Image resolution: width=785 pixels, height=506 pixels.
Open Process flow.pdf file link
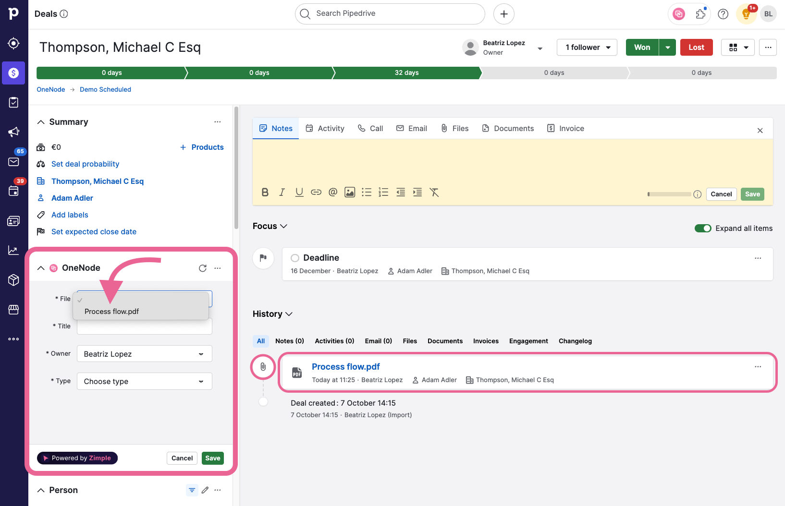click(x=346, y=367)
